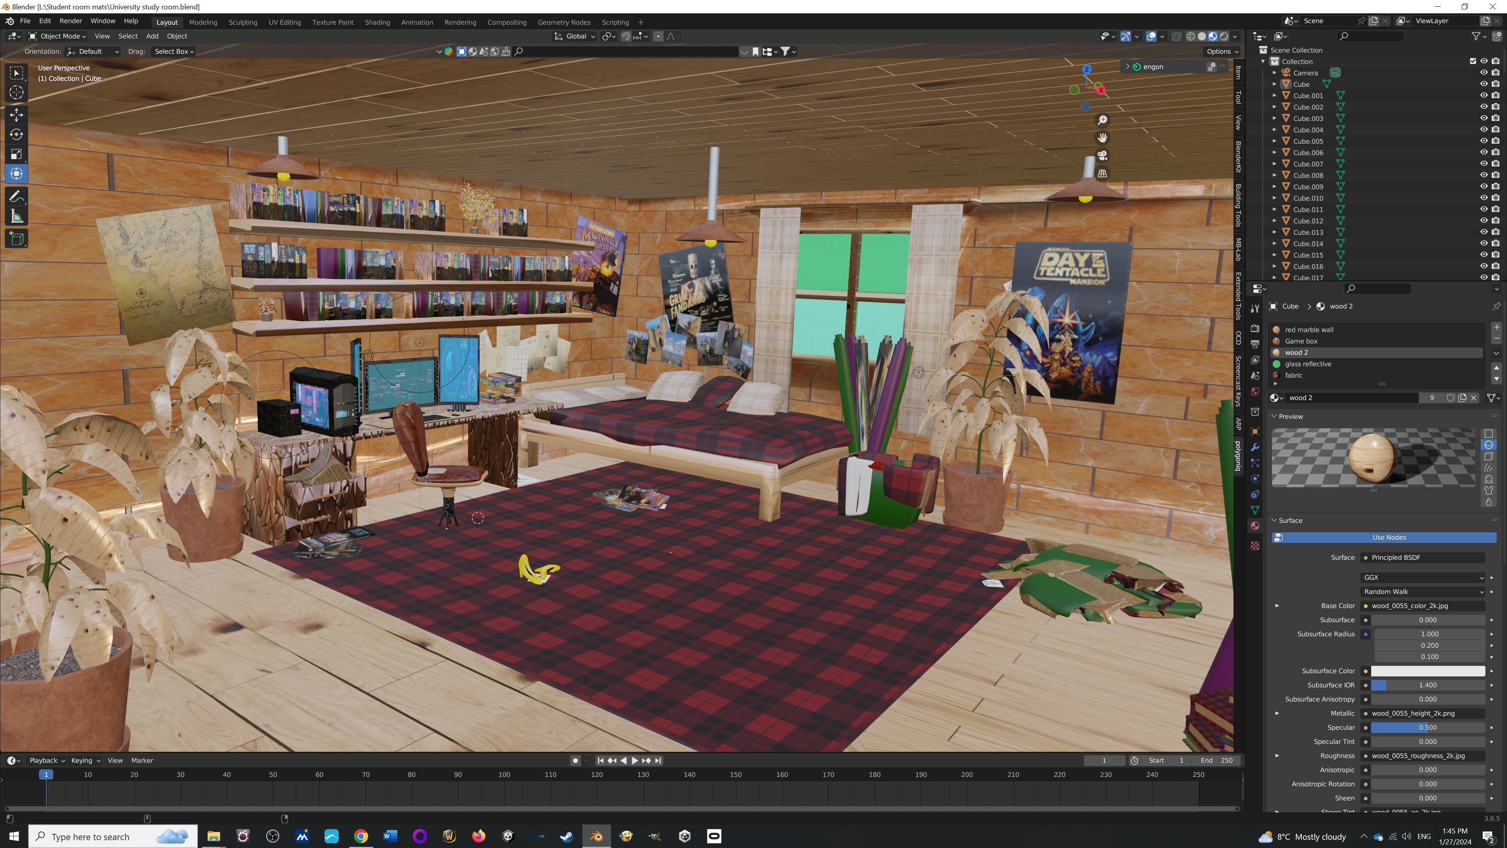Select the Measure tool
The width and height of the screenshot is (1507, 848).
16,217
